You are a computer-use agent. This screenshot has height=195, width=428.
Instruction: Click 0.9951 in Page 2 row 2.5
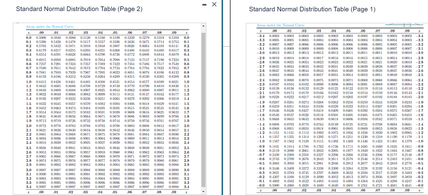pyautogui.click(x=158, y=148)
